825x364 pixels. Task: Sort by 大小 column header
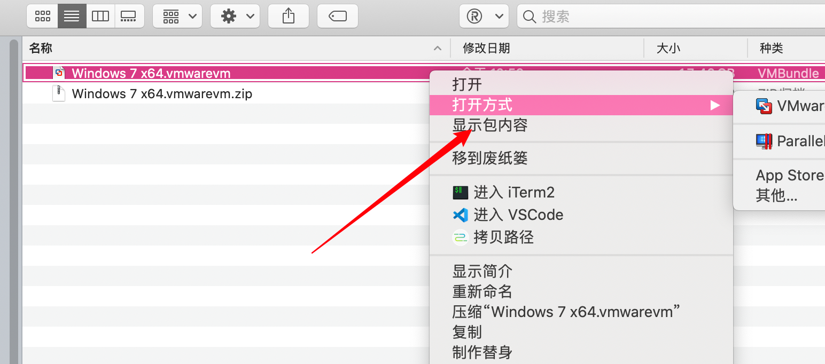click(696, 49)
